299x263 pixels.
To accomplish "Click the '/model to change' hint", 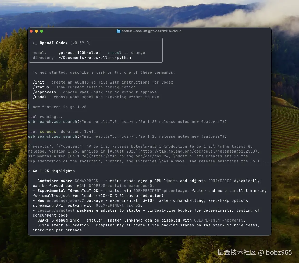I will coord(126,53).
